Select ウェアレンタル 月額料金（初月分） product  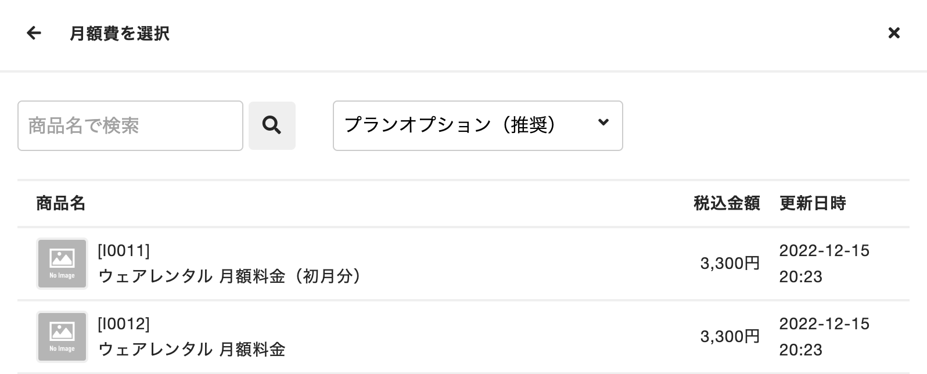point(230,276)
